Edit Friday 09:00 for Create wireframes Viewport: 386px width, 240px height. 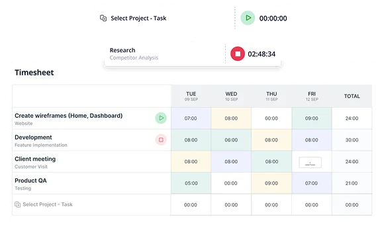(312, 118)
